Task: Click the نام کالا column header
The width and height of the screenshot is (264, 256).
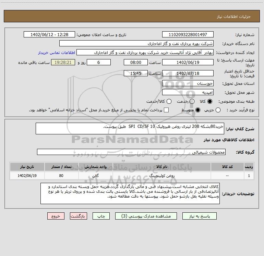Action: pyautogui.click(x=161, y=167)
